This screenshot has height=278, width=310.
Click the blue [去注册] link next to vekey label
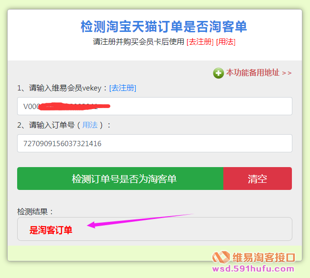[123, 88]
